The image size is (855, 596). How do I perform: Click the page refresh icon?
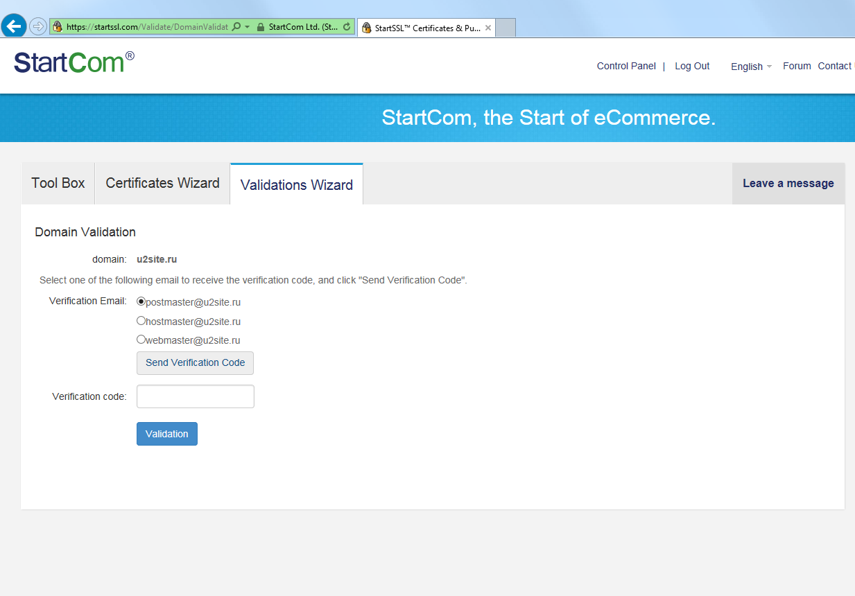[347, 27]
